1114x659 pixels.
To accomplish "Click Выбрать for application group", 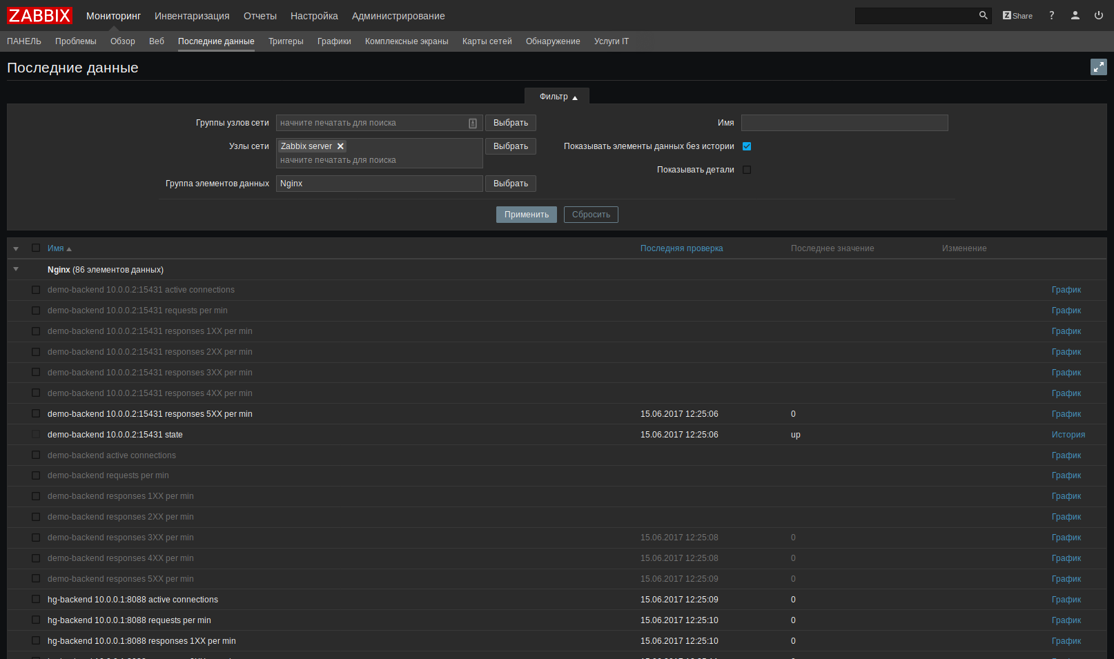I will click(x=511, y=184).
